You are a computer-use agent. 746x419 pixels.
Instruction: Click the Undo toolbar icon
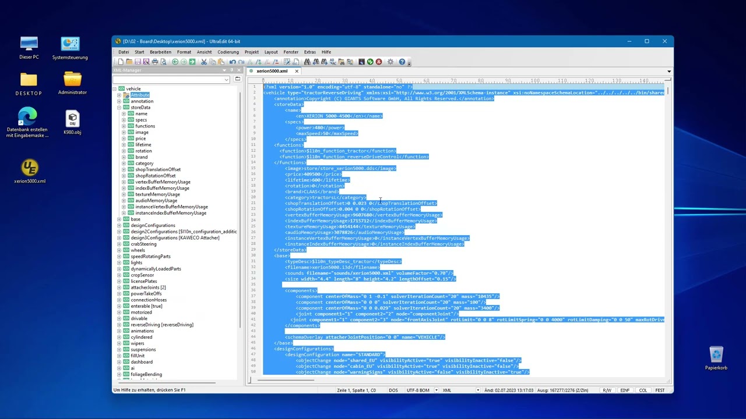(x=233, y=62)
